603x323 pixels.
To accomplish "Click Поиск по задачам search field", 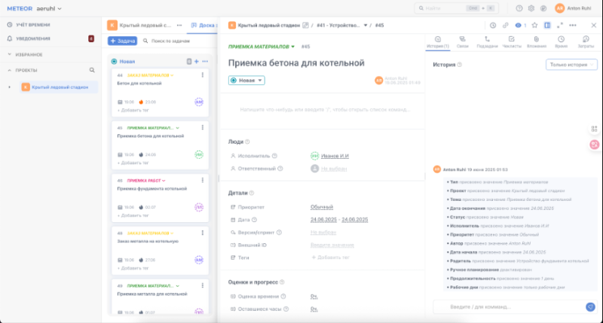I will point(170,41).
